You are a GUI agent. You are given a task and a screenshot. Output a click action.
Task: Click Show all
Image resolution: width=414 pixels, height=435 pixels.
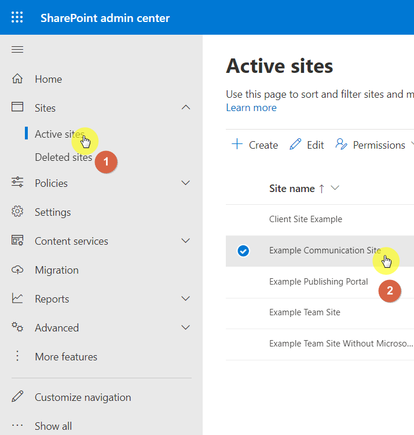53,426
